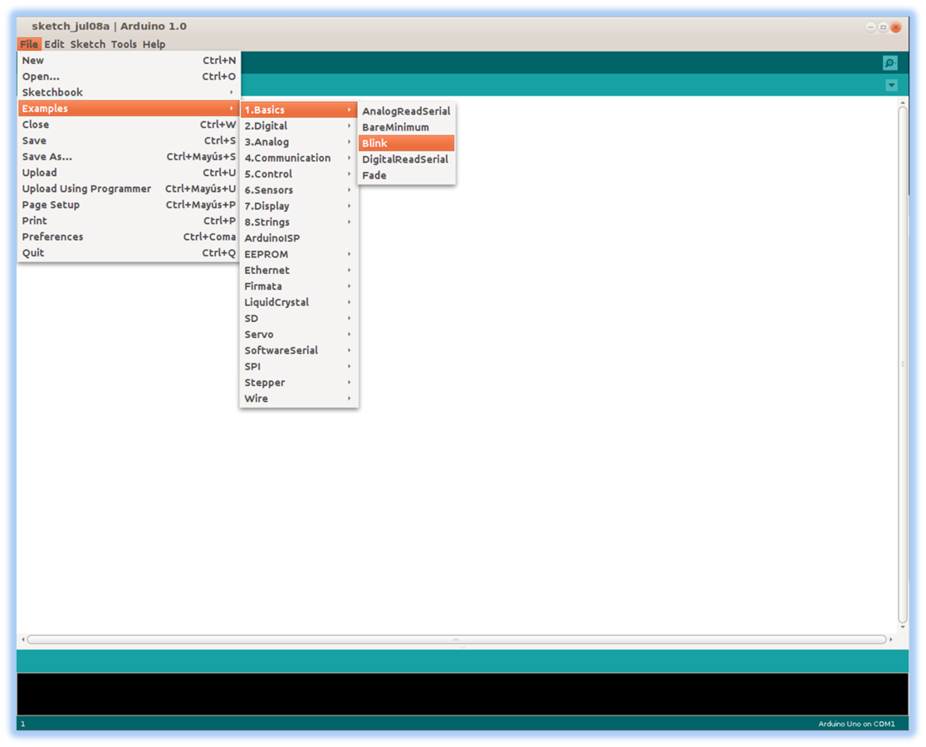Open the tab dropdown arrow button
This screenshot has width=926, height=747.
tap(891, 85)
